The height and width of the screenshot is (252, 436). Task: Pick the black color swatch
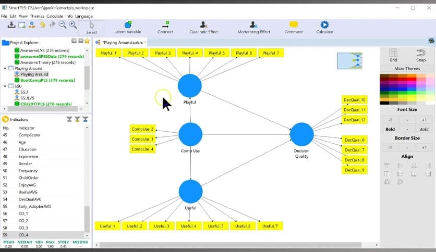384,103
